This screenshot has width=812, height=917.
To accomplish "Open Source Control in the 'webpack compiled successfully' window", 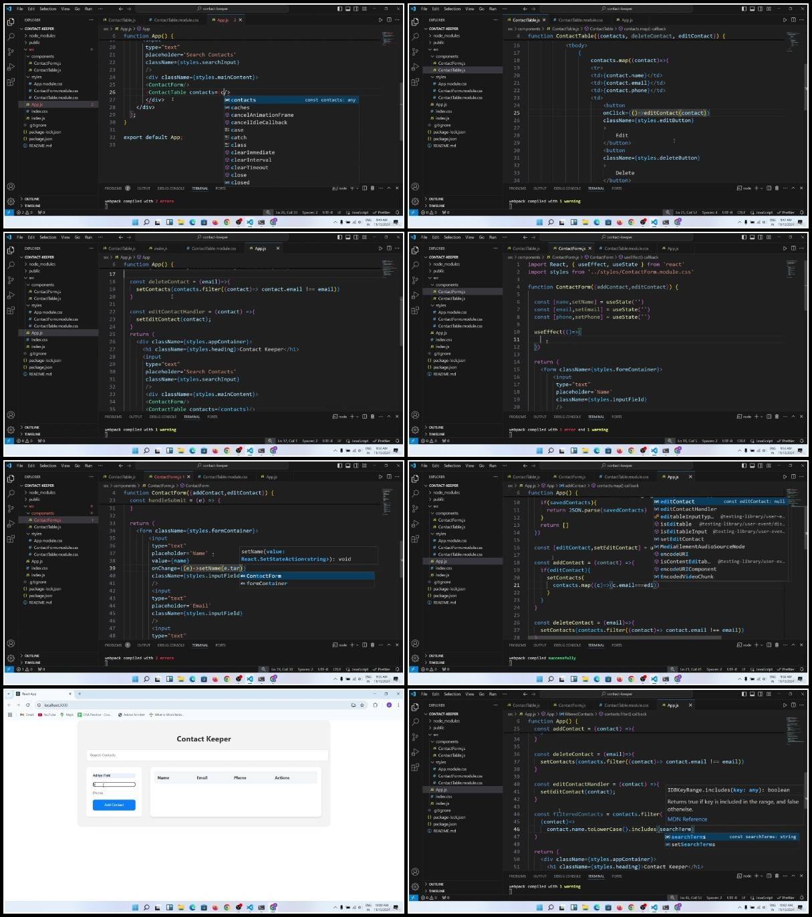I will pos(415,508).
